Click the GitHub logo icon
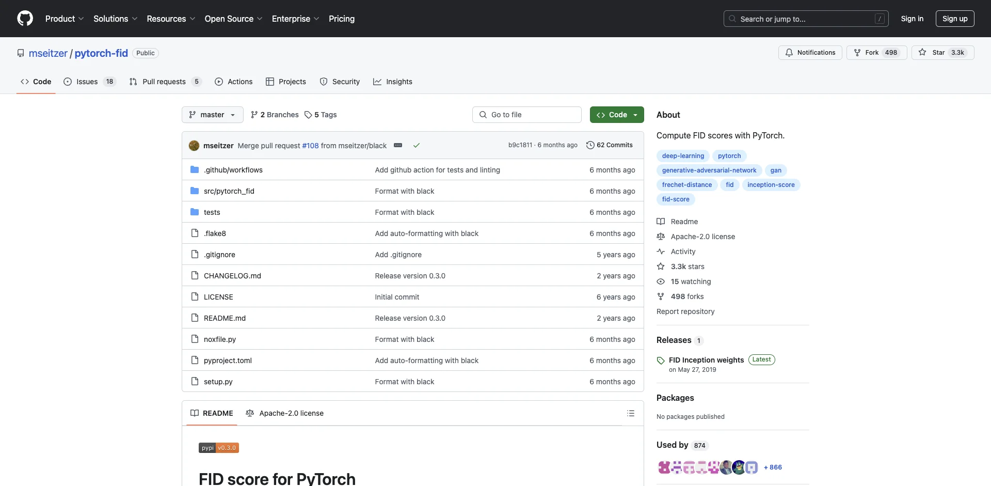Image resolution: width=991 pixels, height=486 pixels. click(x=25, y=19)
